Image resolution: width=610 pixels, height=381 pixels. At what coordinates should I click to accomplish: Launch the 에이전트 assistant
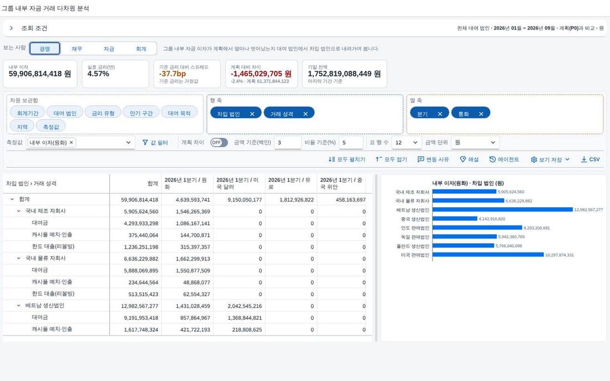[504, 159]
